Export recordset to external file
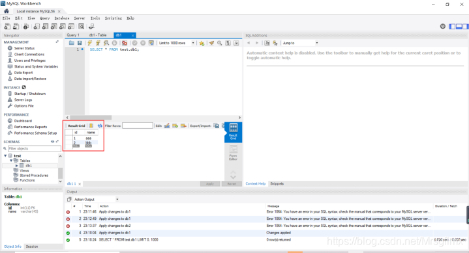 pos(217,126)
